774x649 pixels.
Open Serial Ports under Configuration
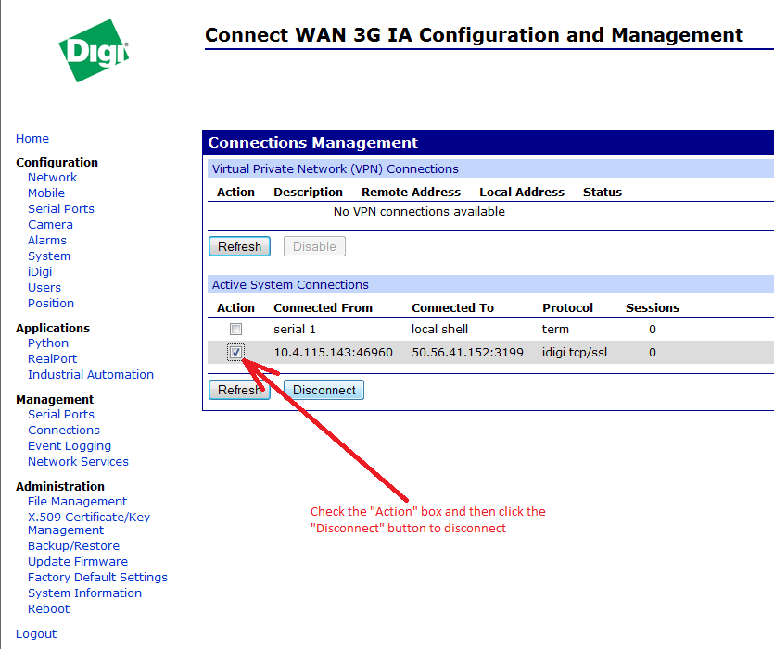pos(61,209)
